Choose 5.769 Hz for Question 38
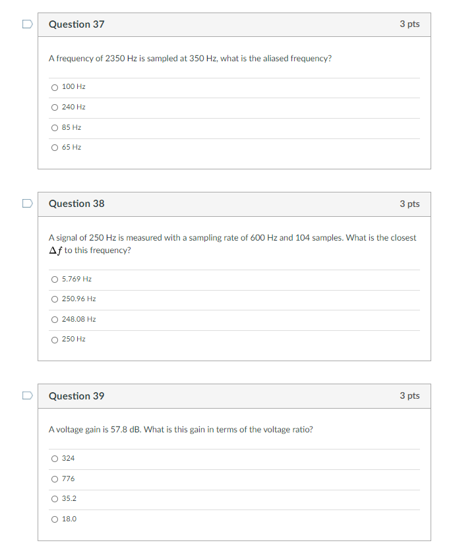 pos(55,279)
